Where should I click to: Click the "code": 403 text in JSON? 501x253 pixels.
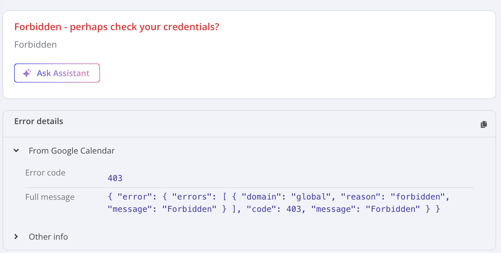point(272,209)
